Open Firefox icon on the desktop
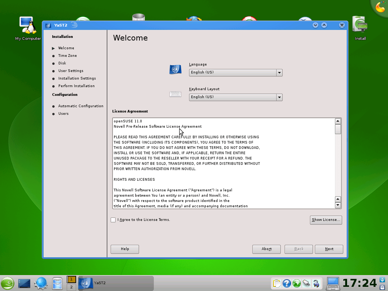Screen dimensions: 388x291 (194, 19)
